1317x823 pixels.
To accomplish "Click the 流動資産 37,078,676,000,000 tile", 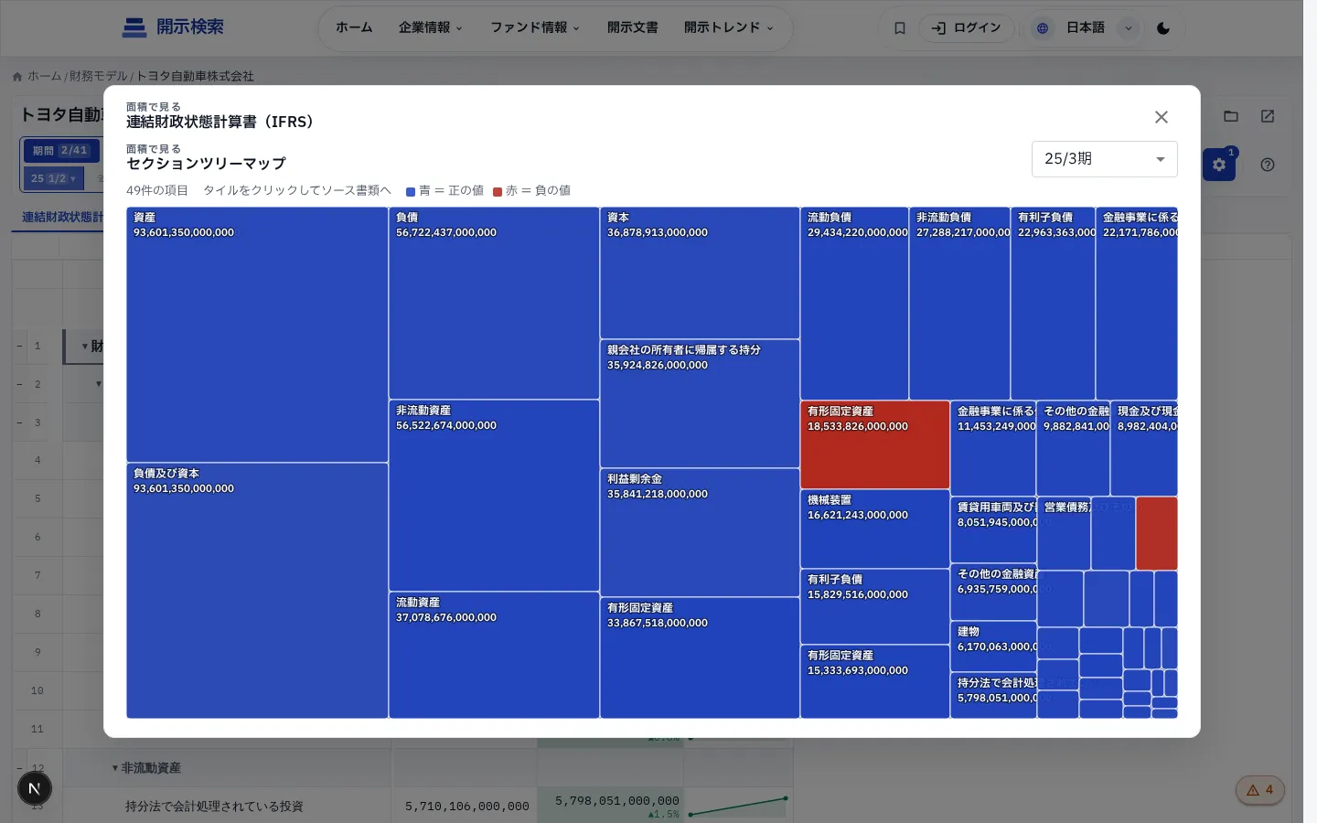I will coord(494,655).
